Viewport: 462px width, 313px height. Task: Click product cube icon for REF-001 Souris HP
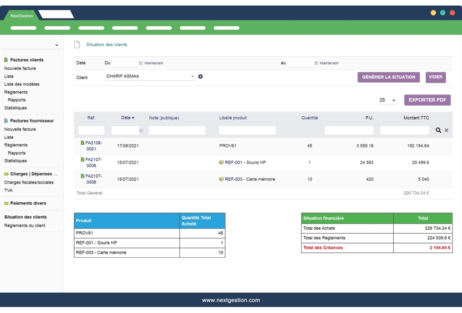[222, 163]
